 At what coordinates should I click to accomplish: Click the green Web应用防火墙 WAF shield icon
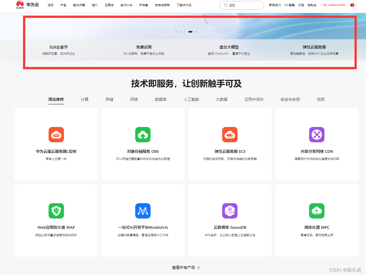(x=56, y=211)
